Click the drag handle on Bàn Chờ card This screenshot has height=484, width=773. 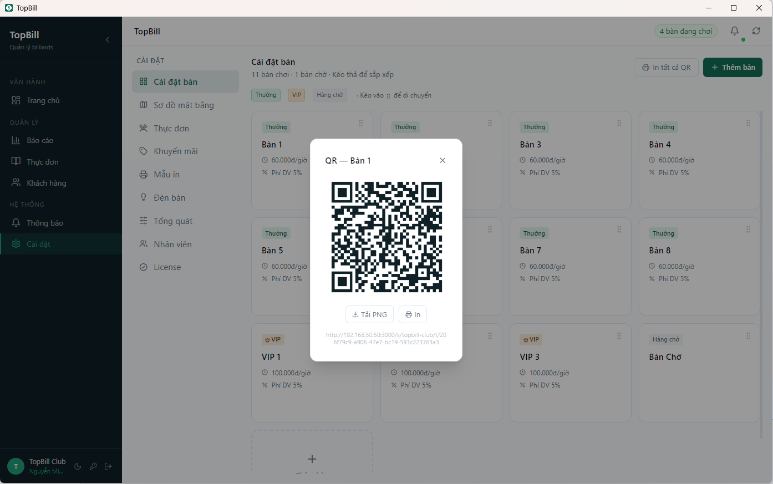pyautogui.click(x=748, y=336)
